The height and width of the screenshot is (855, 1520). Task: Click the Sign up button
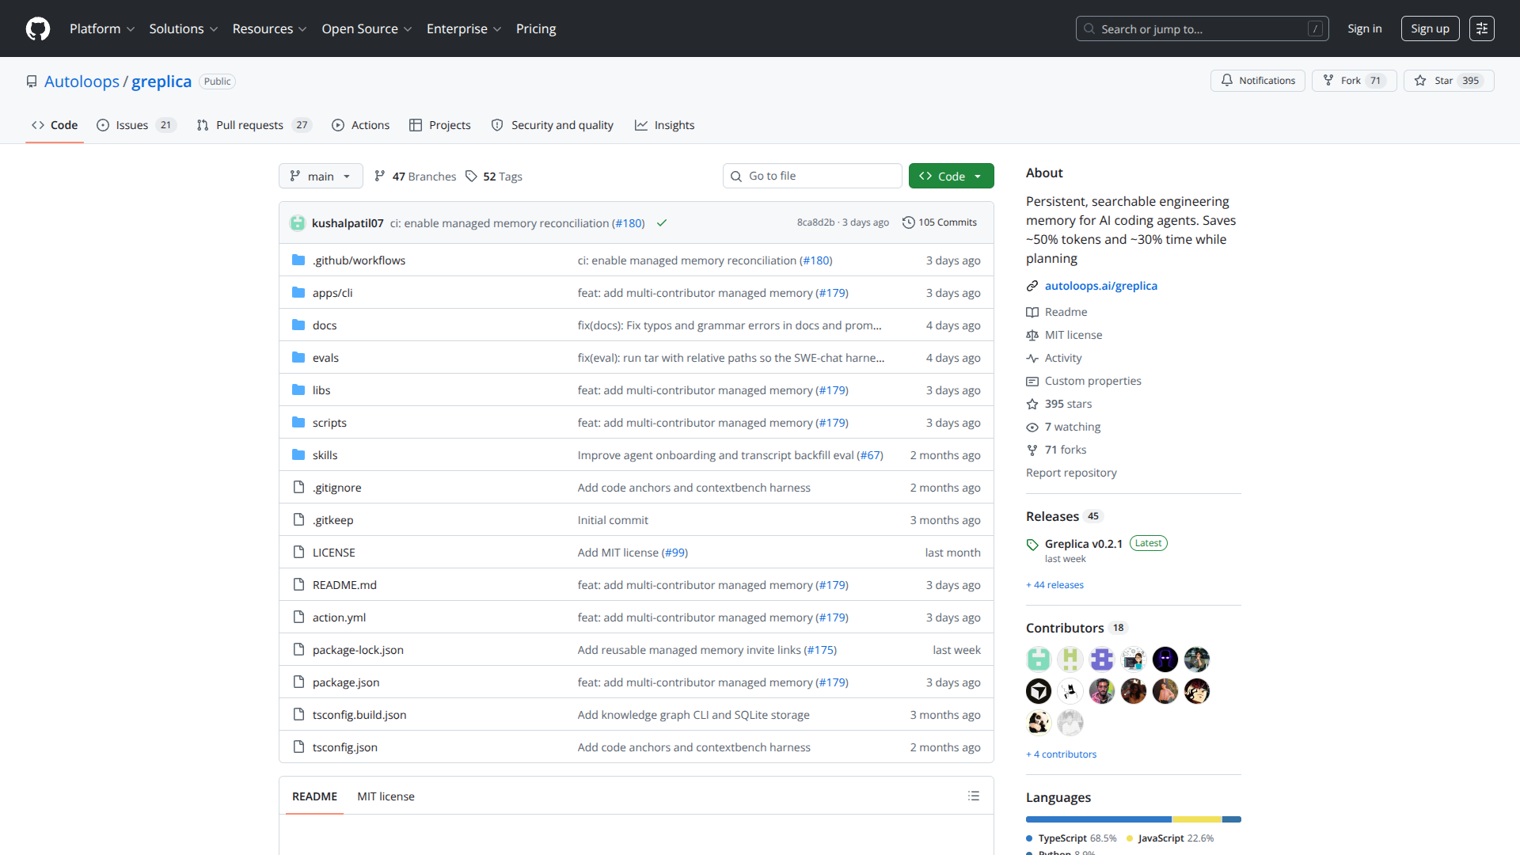(x=1430, y=28)
